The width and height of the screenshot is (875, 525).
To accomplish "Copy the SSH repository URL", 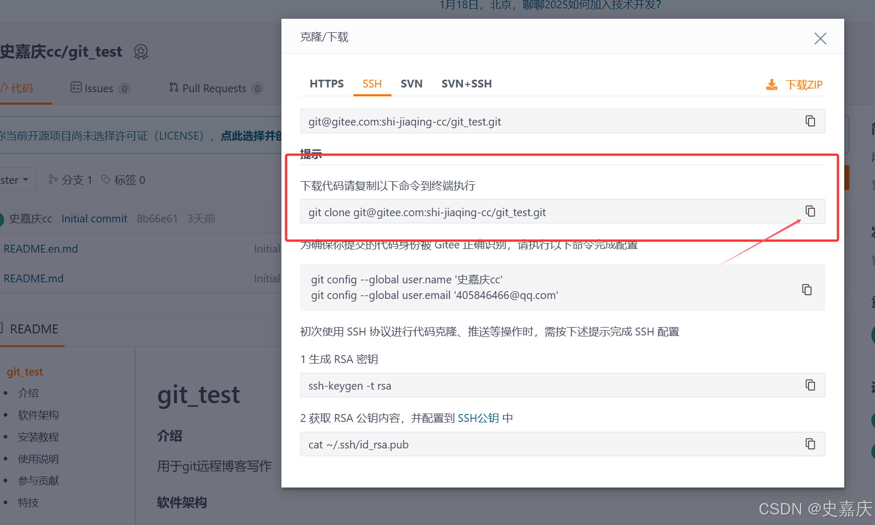I will click(810, 121).
